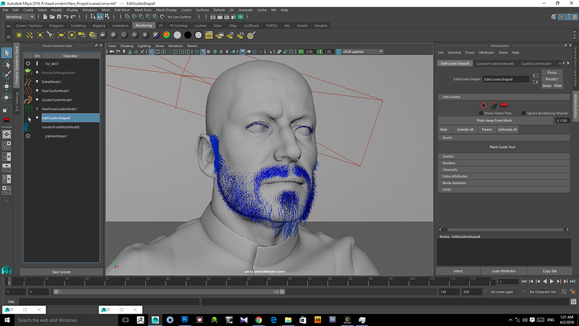Click the red comb brush icon in Edit Guides
The width and height of the screenshot is (579, 326).
click(x=504, y=105)
